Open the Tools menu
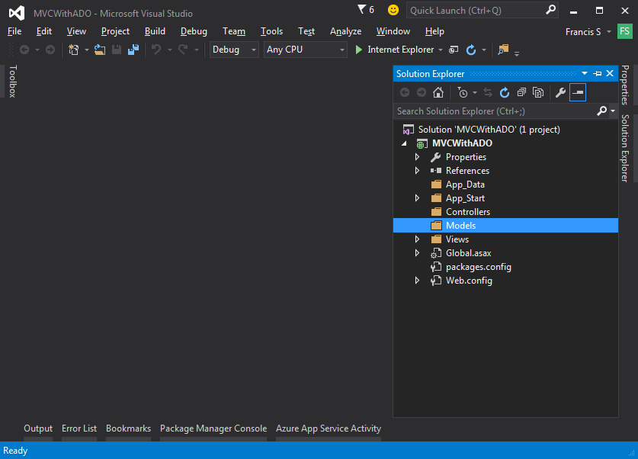Image resolution: width=638 pixels, height=459 pixels. pos(271,31)
